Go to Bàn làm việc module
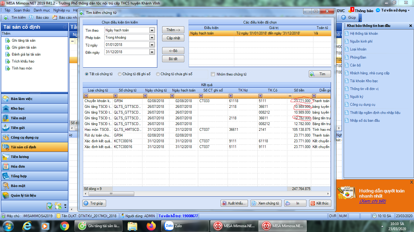 click(x=35, y=99)
